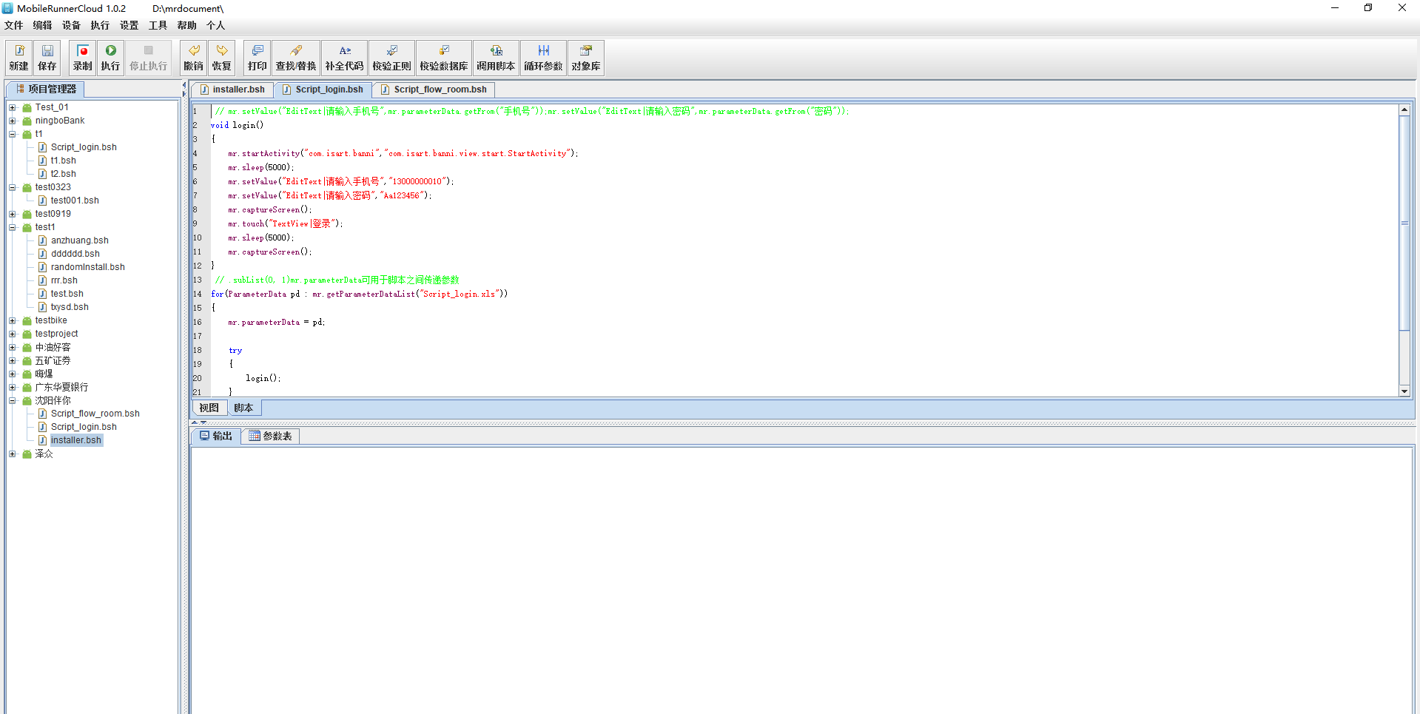Click the 录制 (Record) toolbar icon

pyautogui.click(x=82, y=58)
